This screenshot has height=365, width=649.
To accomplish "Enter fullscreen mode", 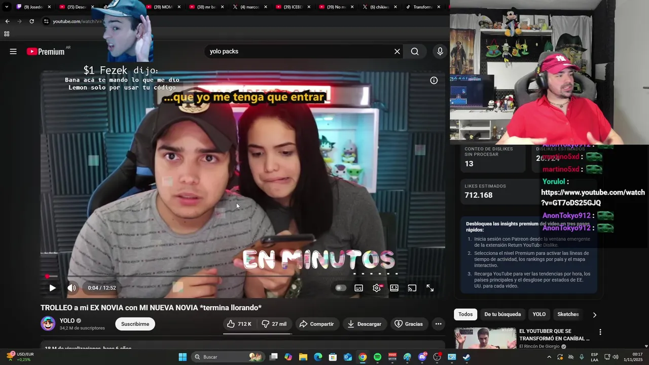I will pos(430,288).
